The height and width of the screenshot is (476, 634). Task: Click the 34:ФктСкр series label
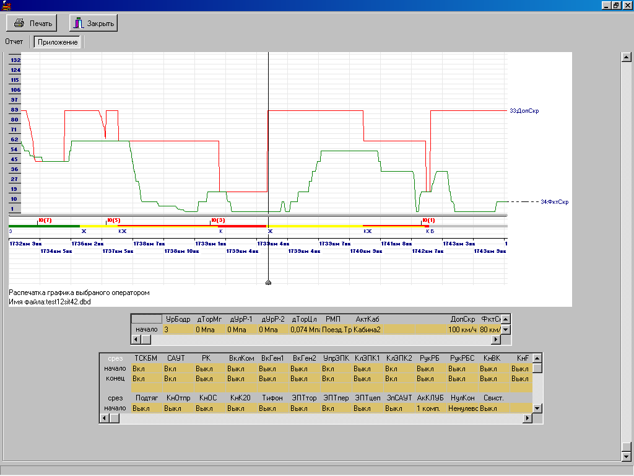(x=554, y=201)
